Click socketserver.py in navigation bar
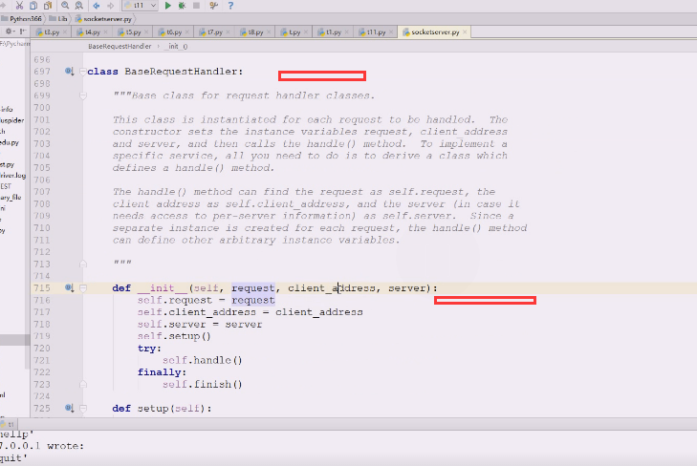697x466 pixels. tap(103, 19)
